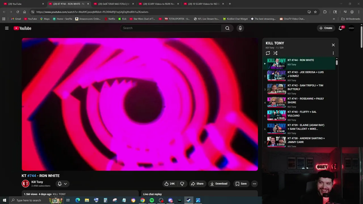Switch to first YouTube browser tab
The image size is (363, 204).
click(x=23, y=4)
